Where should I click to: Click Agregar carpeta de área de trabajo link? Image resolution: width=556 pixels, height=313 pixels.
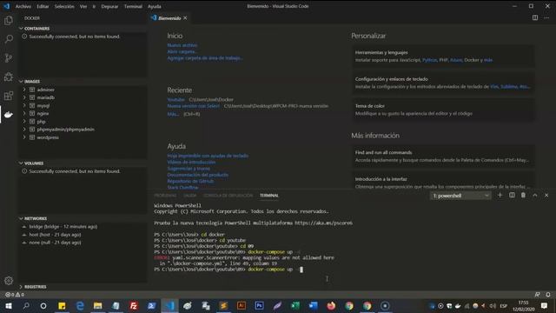(x=205, y=58)
